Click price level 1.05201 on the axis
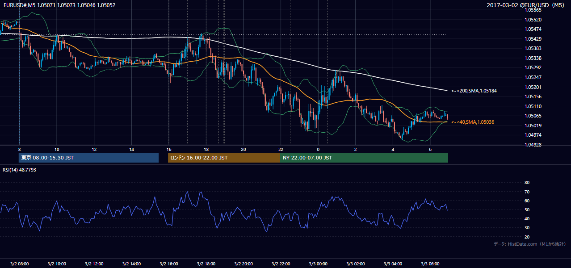This screenshot has width=571, height=268. [x=533, y=87]
